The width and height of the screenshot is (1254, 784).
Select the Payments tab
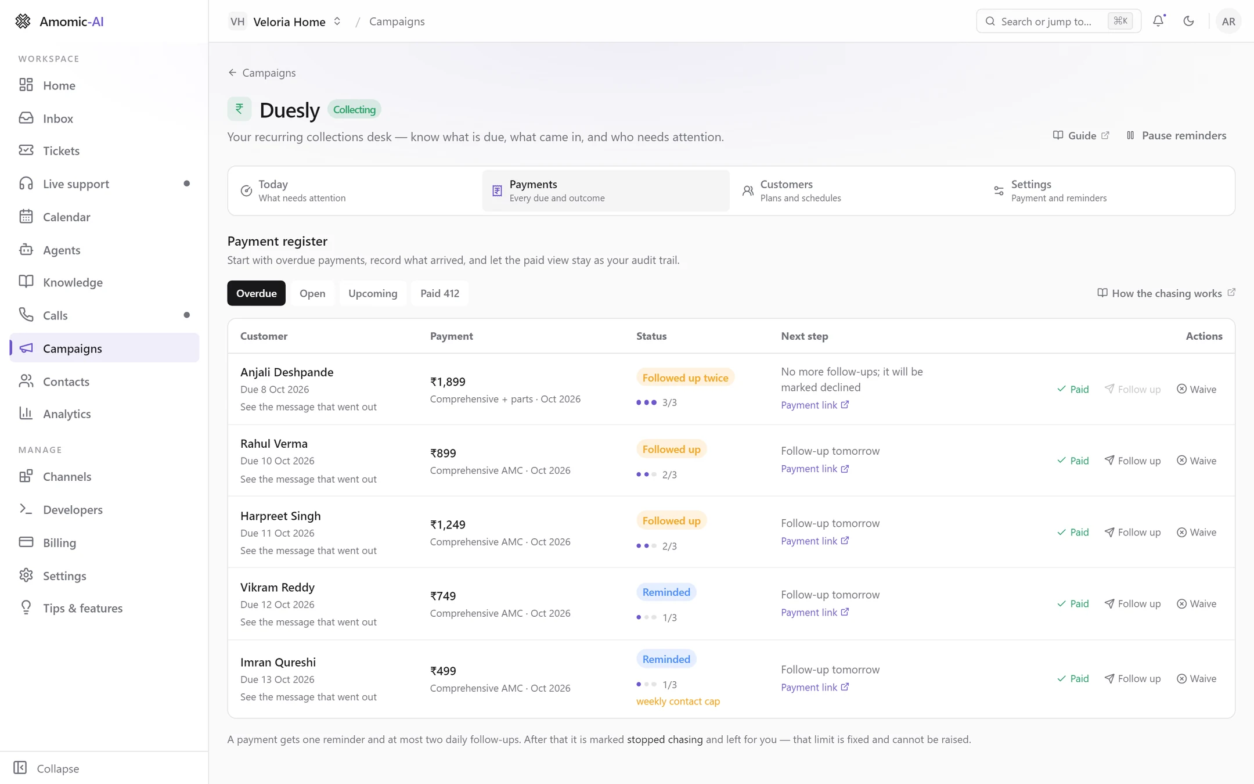click(606, 190)
